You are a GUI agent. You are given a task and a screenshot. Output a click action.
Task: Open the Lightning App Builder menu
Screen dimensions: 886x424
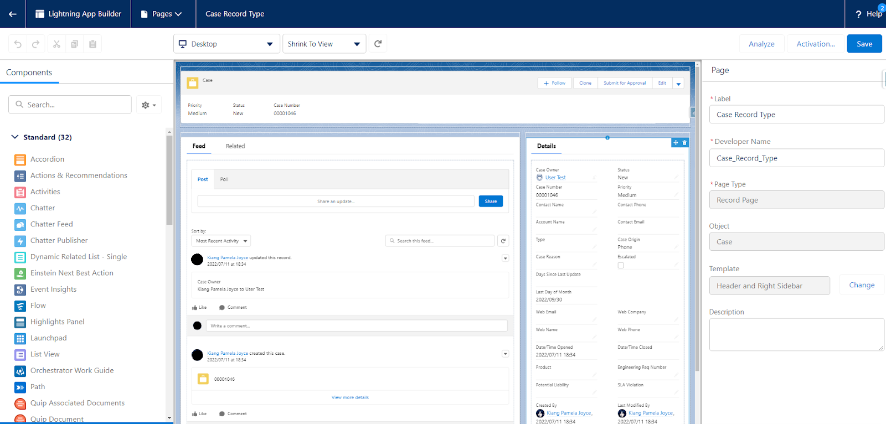(x=78, y=14)
